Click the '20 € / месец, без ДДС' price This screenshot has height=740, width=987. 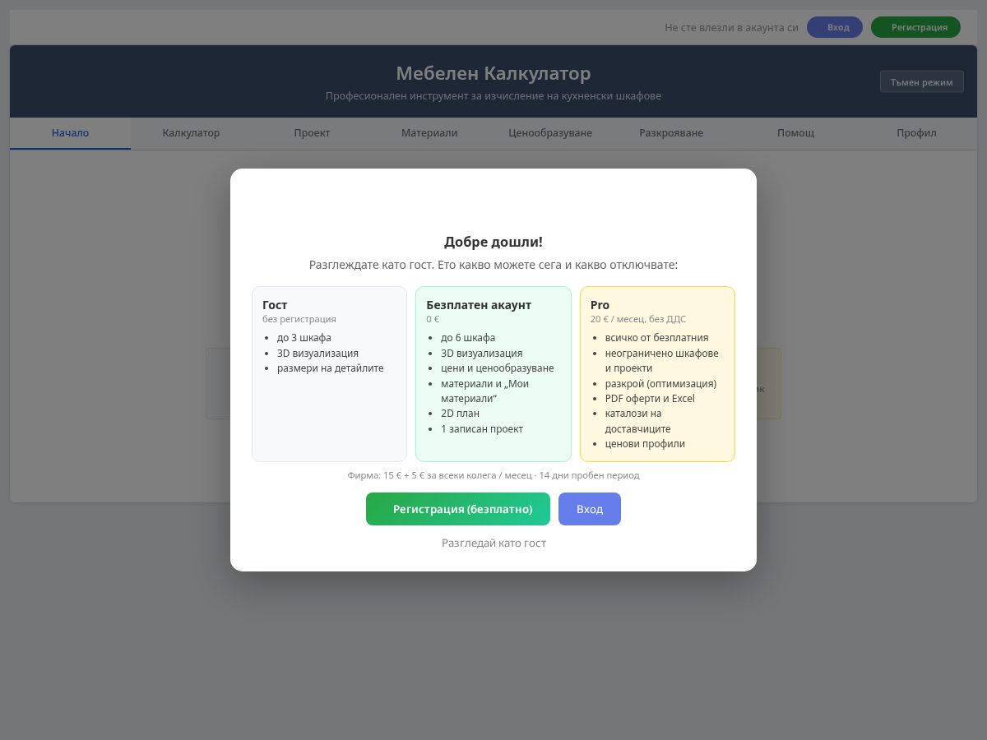pos(638,319)
